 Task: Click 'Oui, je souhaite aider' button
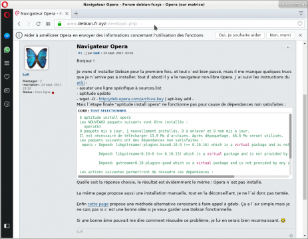coord(239,35)
